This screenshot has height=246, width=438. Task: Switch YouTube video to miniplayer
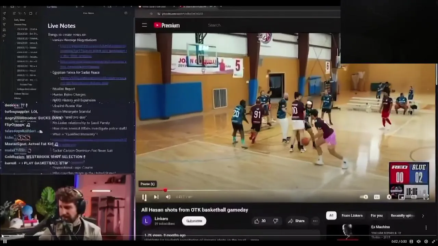401,197
